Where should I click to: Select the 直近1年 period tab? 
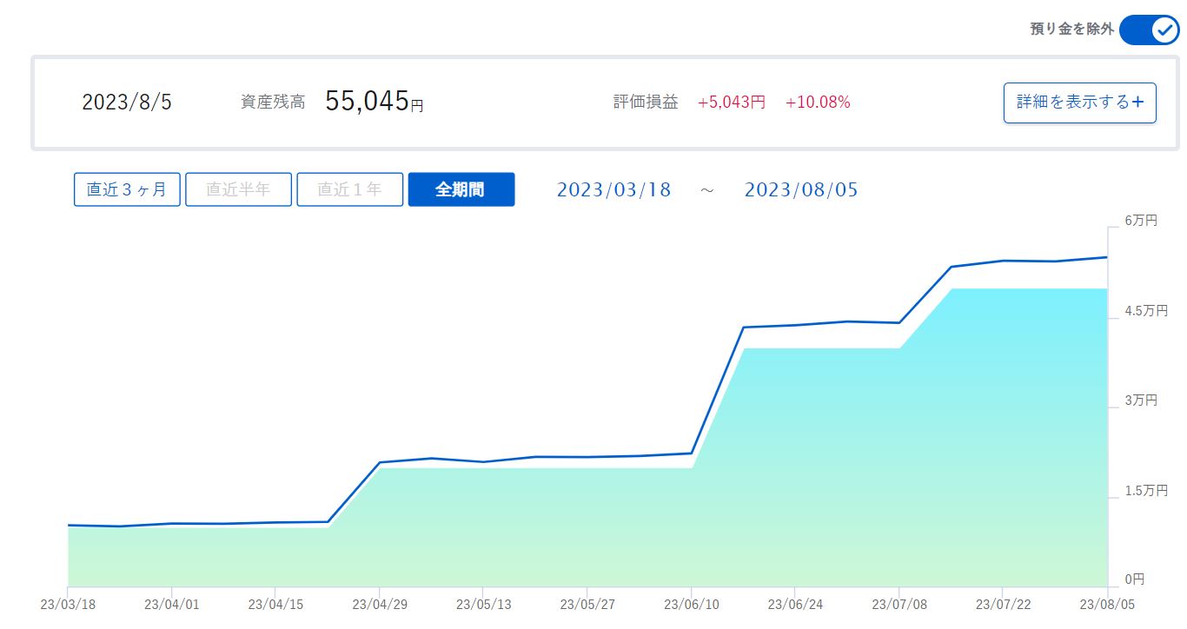[x=350, y=189]
